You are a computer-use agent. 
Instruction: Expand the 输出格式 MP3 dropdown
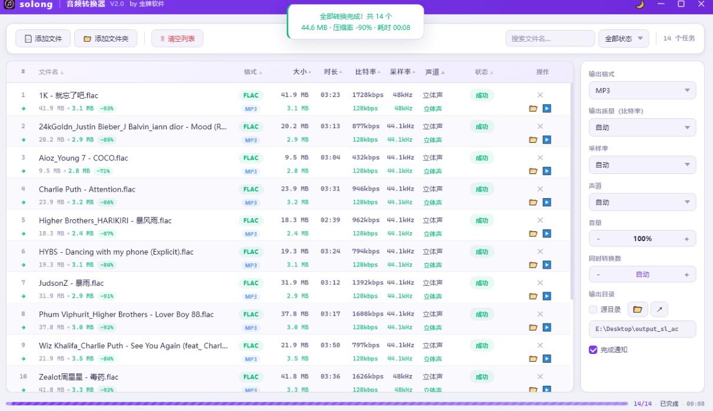click(642, 91)
